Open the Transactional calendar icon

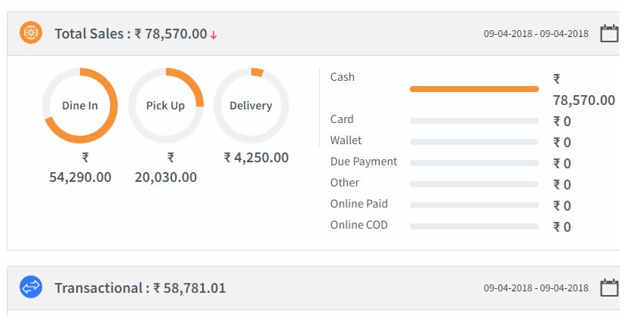pos(608,288)
